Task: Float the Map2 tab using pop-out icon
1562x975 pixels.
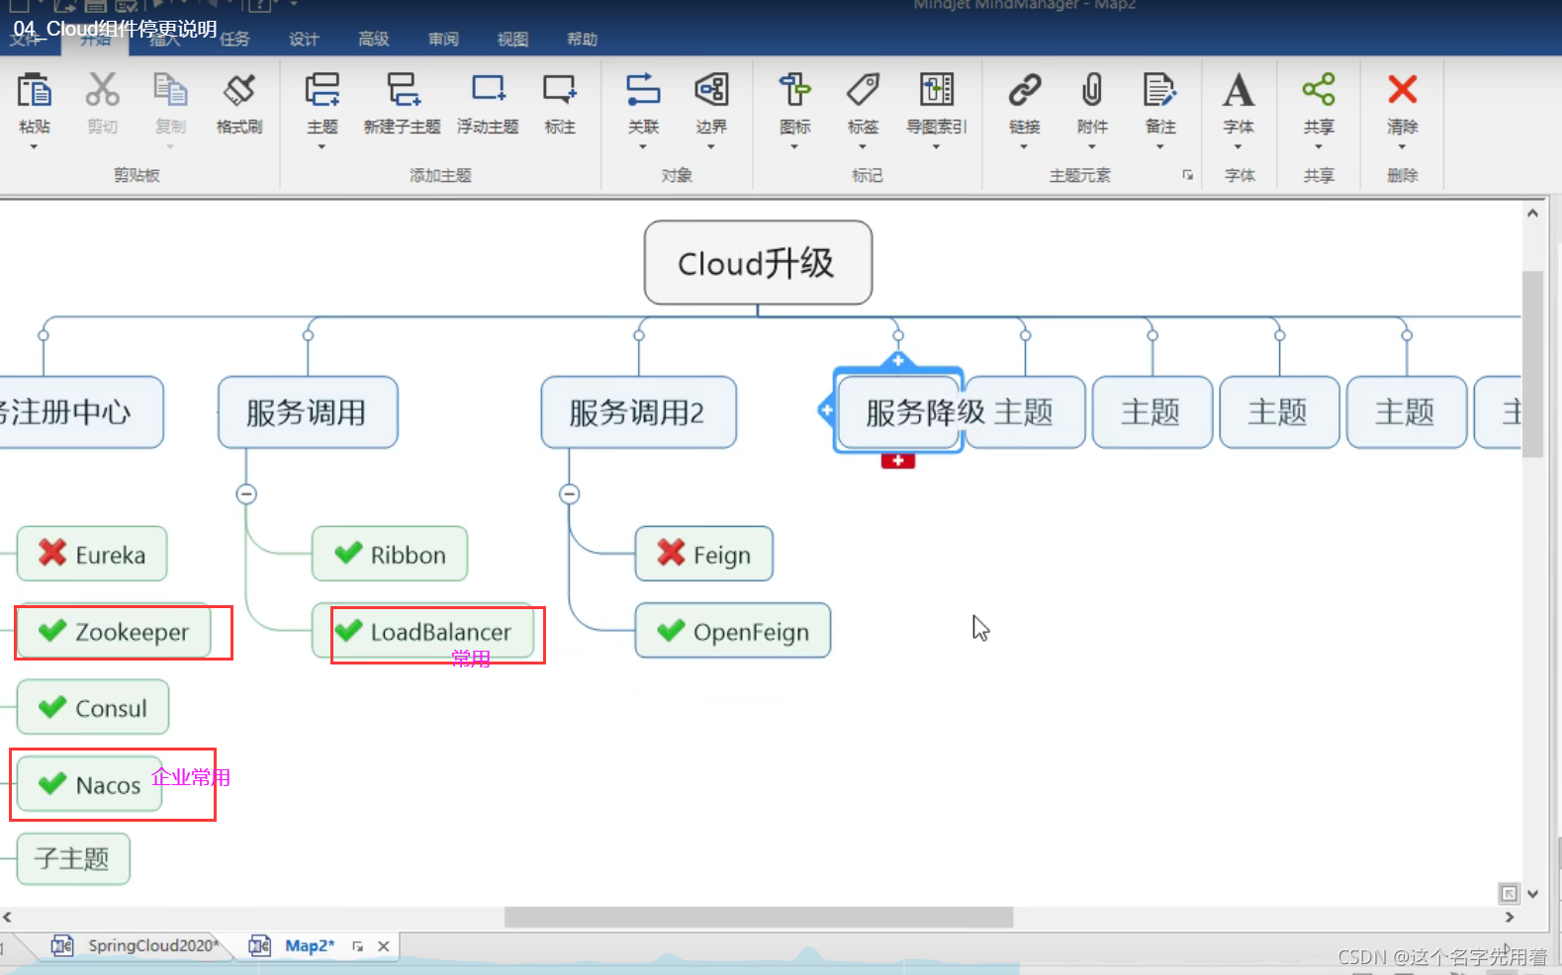Action: point(357,946)
